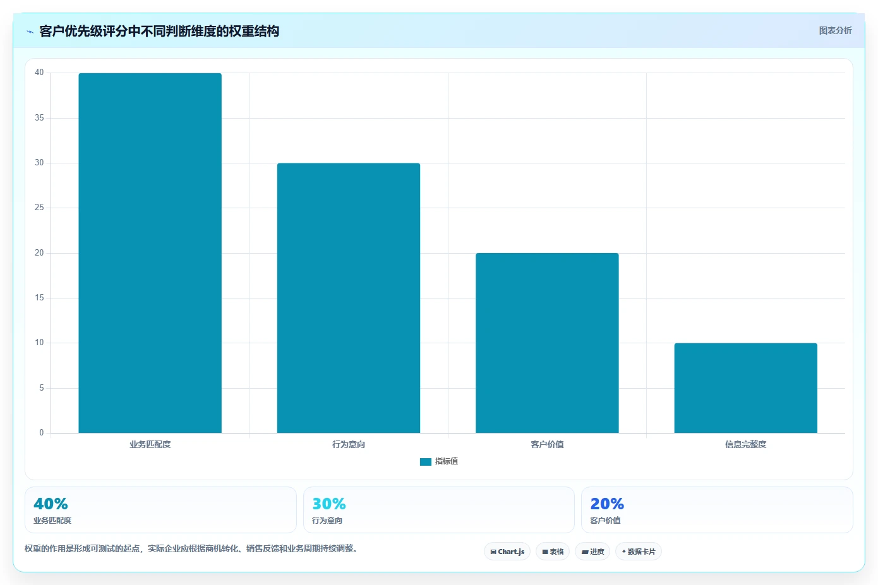Select the Chart.js tag chip

507,552
